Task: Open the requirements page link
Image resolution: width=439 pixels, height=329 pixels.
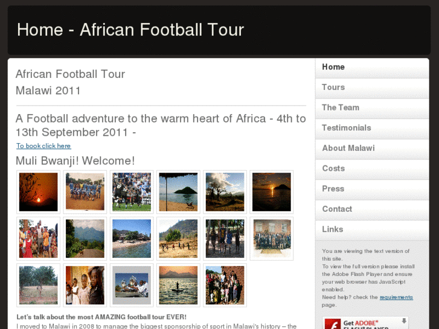Action: coord(396,297)
